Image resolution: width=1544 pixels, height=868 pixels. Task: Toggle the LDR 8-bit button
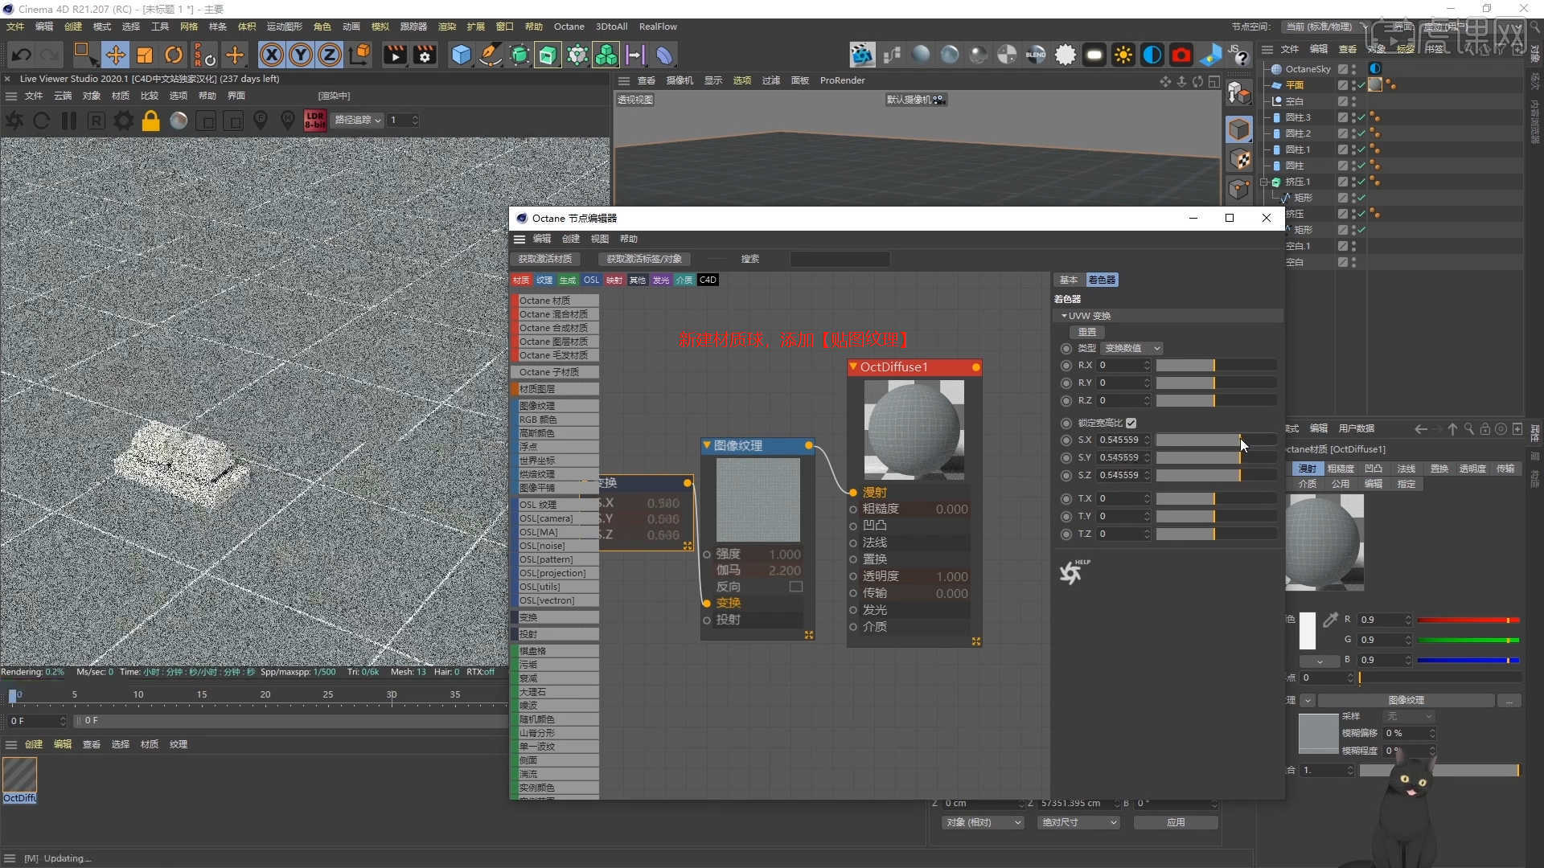(x=315, y=121)
